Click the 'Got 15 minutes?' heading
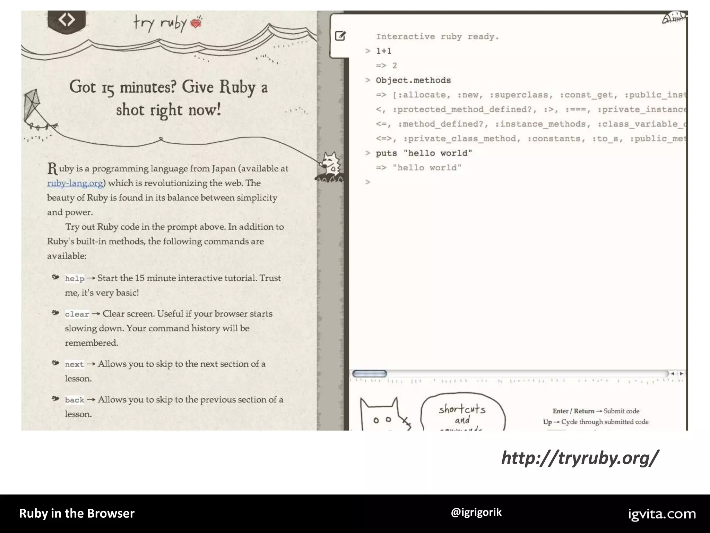The height and width of the screenshot is (533, 710). click(x=168, y=98)
